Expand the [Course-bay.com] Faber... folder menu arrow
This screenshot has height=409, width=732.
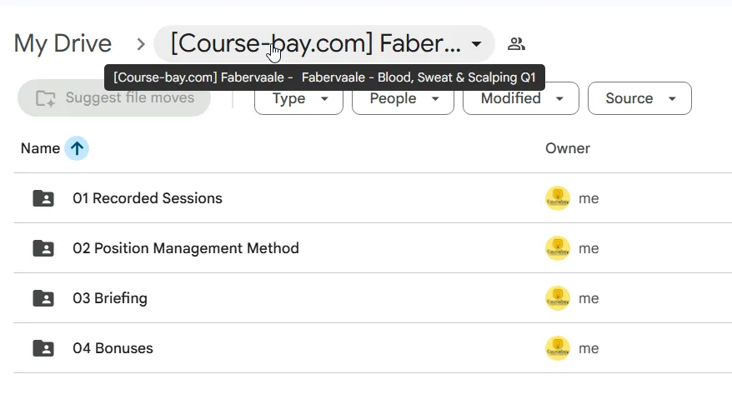pyautogui.click(x=476, y=44)
